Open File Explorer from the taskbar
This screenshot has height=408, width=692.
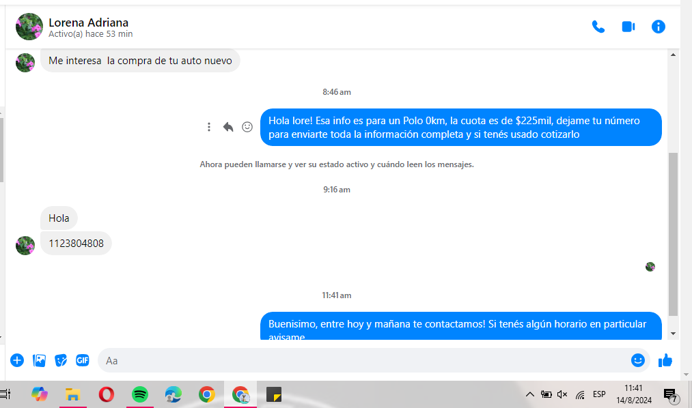pyautogui.click(x=73, y=394)
